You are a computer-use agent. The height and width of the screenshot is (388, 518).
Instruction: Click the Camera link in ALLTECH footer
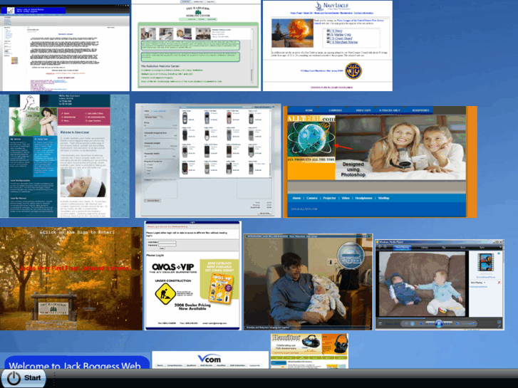(x=312, y=198)
